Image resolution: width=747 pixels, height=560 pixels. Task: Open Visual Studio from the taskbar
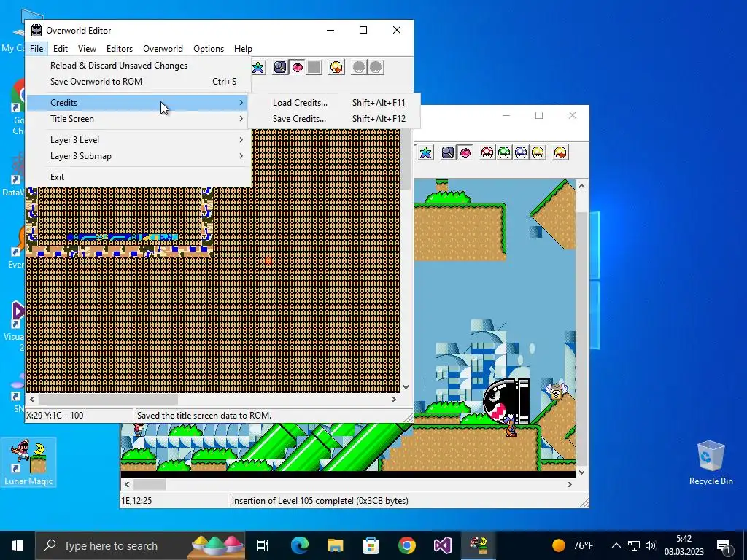[443, 545]
